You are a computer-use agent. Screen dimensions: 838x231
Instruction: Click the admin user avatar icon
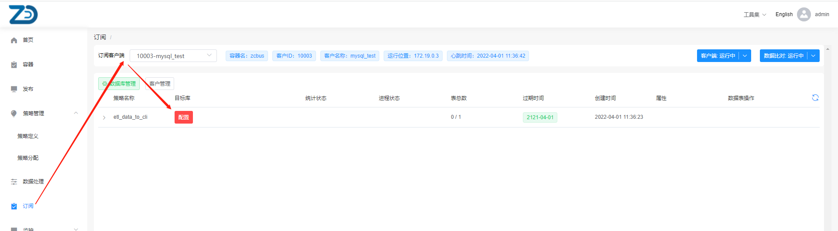[x=804, y=14]
